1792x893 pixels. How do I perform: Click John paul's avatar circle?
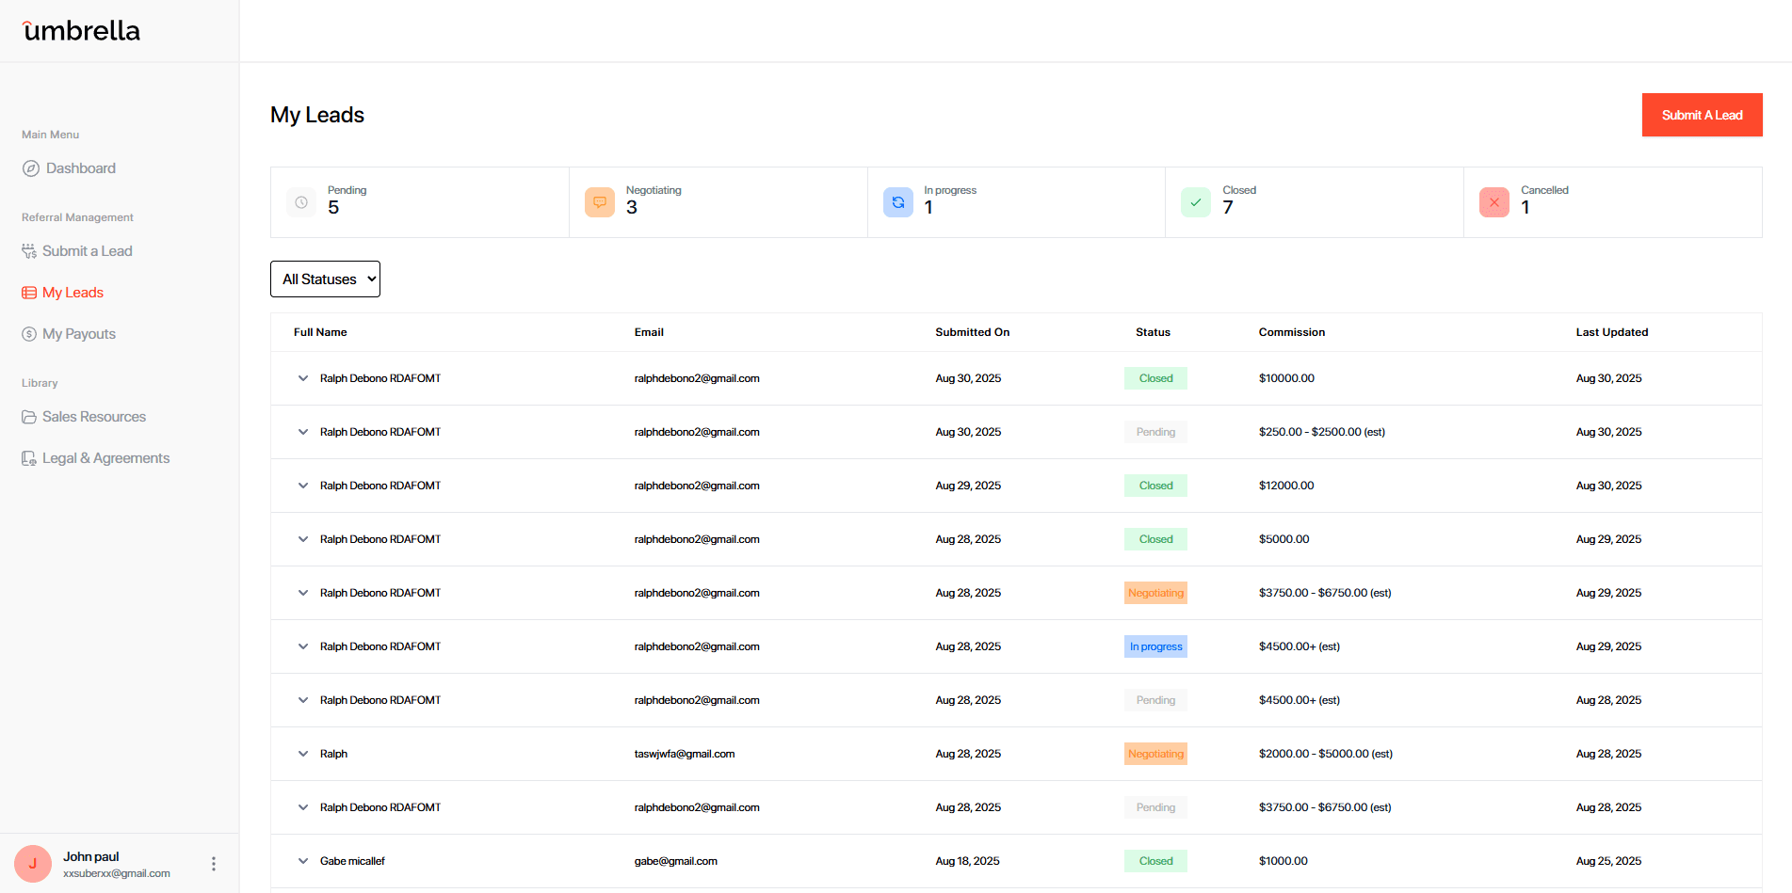(33, 863)
